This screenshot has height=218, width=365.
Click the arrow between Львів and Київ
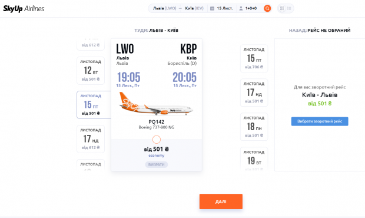pos(180,8)
